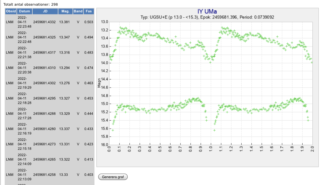
Task: Click the date cell with time 22:21:38
Action: click(x=25, y=53)
